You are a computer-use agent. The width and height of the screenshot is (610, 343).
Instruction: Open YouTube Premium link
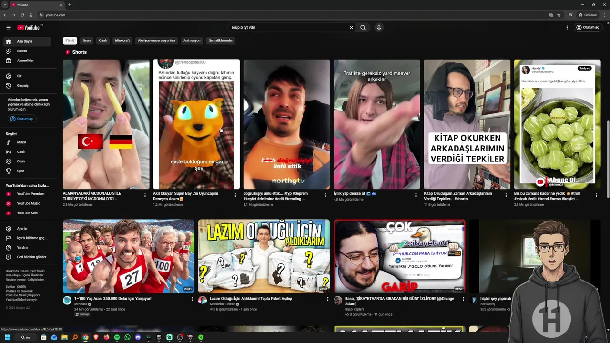pyautogui.click(x=27, y=194)
